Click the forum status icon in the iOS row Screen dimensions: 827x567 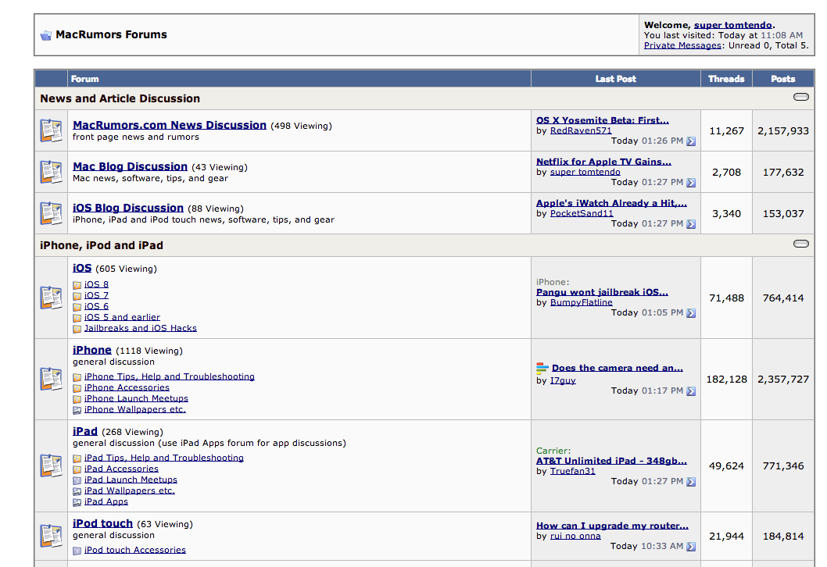pos(51,298)
